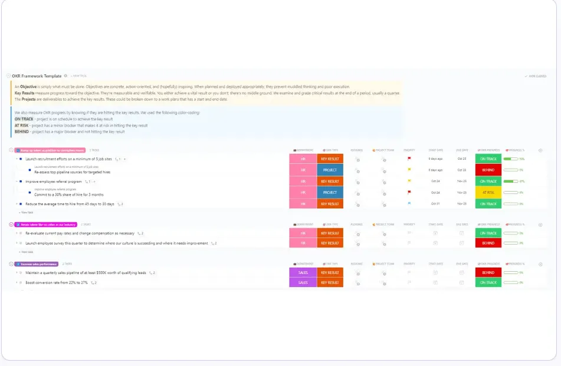Screen dimensions: 561x366
Task: Change red priority flag on Launch recruitment efforts
Action: (409, 159)
